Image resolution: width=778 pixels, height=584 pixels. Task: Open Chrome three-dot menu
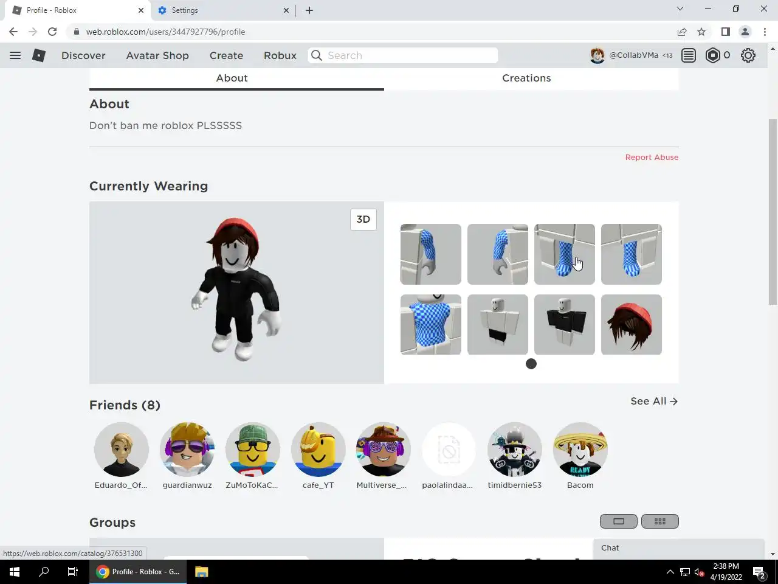click(765, 32)
